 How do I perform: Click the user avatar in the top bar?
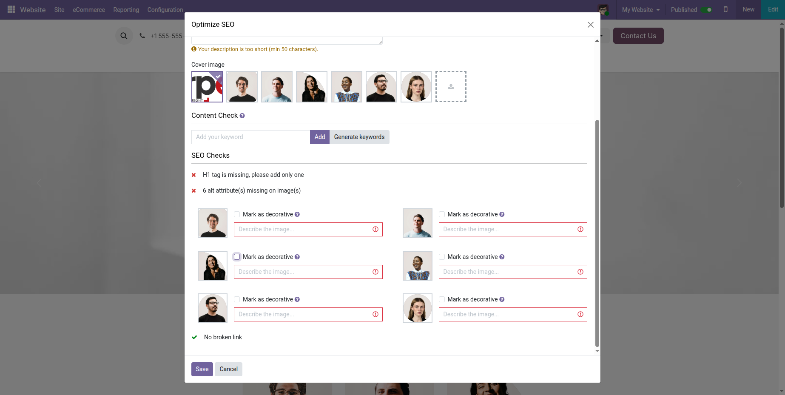click(603, 9)
